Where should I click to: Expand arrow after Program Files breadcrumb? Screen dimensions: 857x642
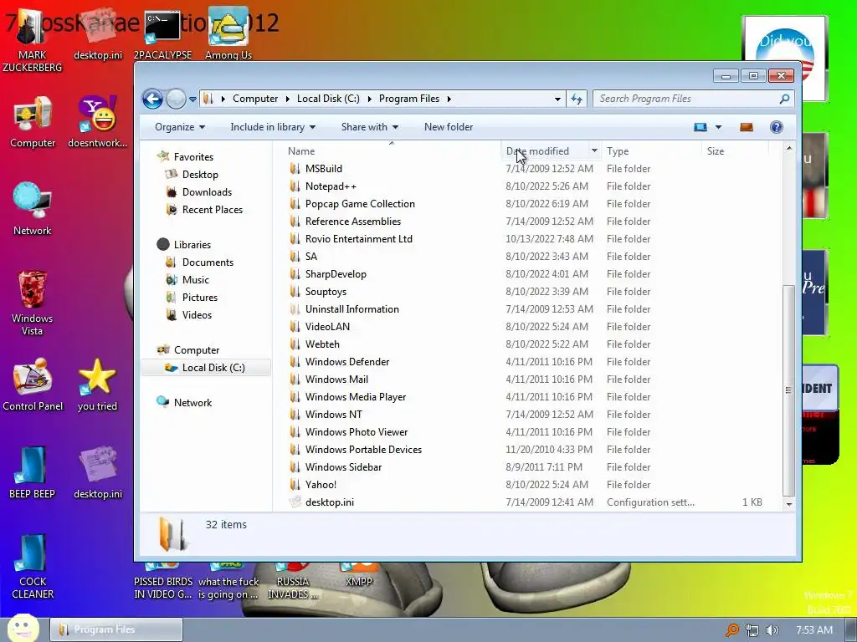tap(449, 99)
